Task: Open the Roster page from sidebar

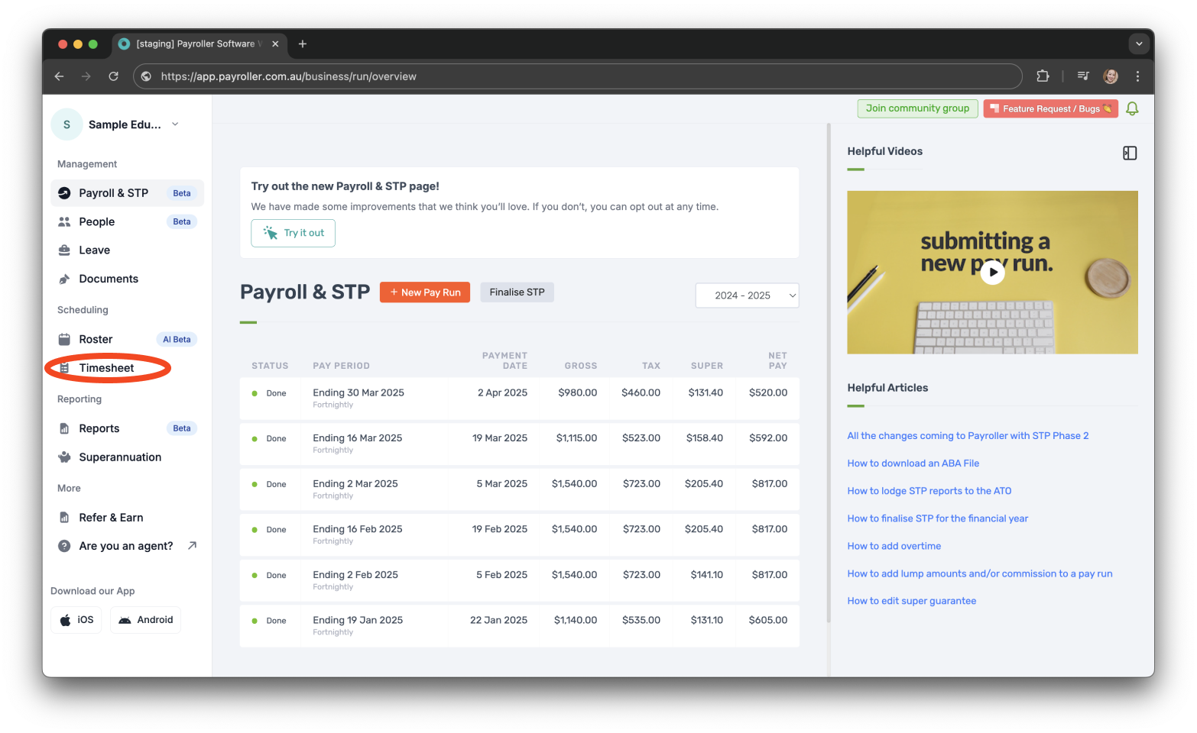Action: (96, 339)
